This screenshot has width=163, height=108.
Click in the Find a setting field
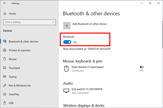(29, 22)
